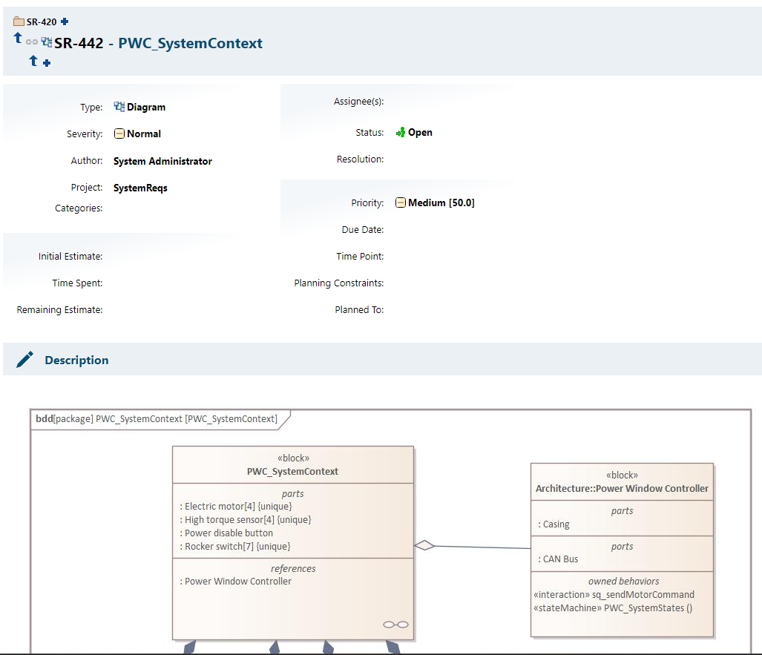Click the linked-circles icon in PWC_SystemContext block
The image size is (762, 655).
[395, 624]
